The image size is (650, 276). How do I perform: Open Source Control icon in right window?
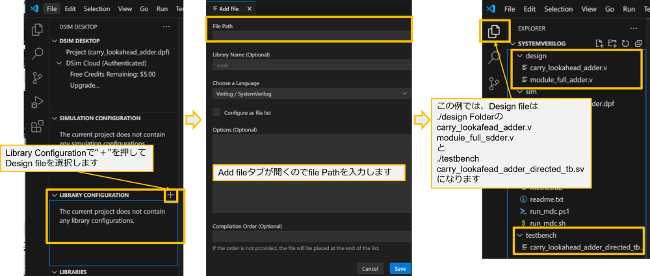(x=494, y=83)
